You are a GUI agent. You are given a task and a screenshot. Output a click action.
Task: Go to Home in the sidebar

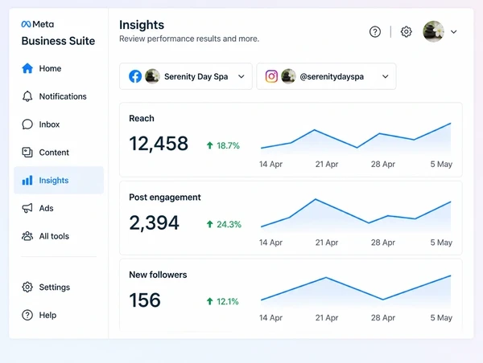tap(59, 68)
